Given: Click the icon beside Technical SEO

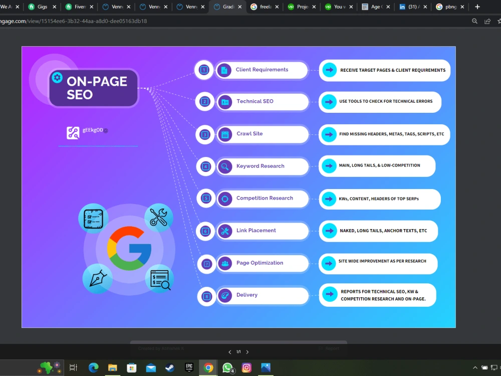Looking at the screenshot, I should [x=225, y=102].
